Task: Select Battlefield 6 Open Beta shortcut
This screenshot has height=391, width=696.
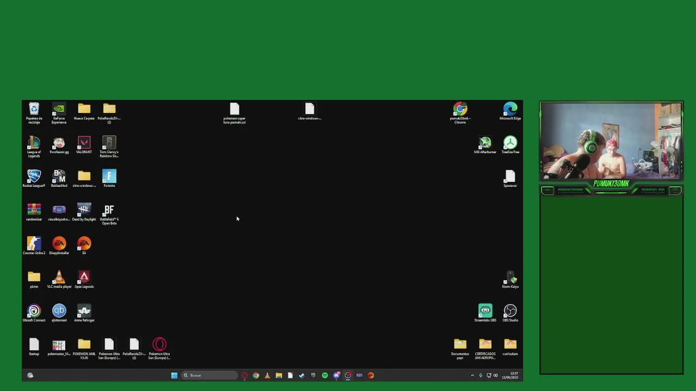Action: coord(109,213)
